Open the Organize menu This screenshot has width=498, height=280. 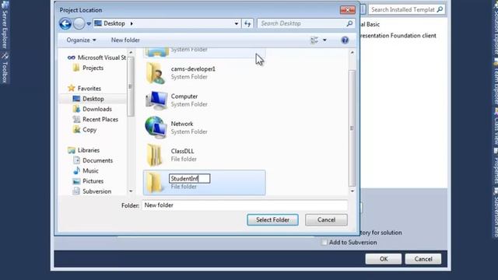[81, 40]
